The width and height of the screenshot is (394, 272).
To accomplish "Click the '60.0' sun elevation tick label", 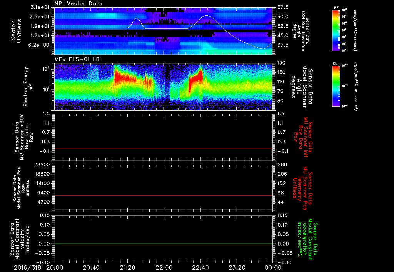I will pos(283,17).
